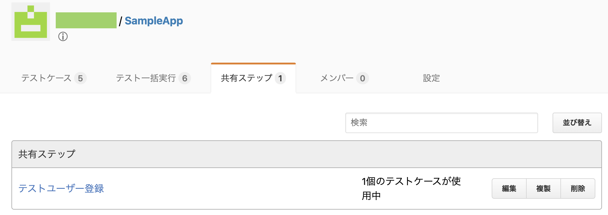Viewport: 608px width, 215px height.
Task: Click the green redacted owner name
Action: 86,20
